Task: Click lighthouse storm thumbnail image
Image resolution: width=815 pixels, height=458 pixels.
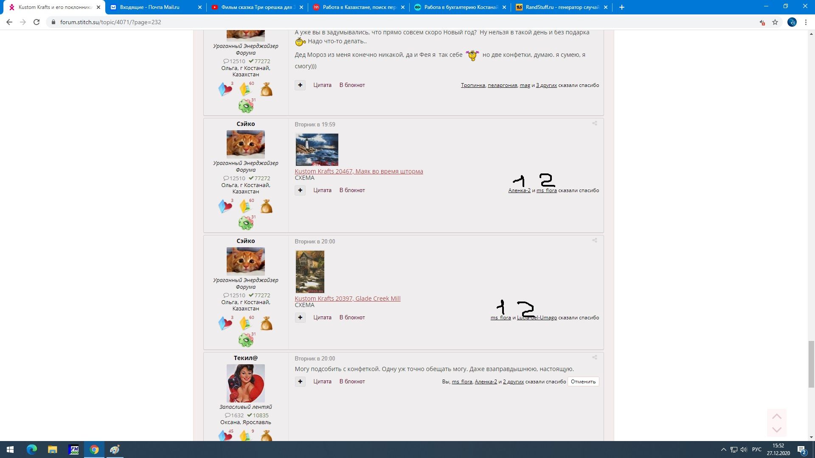Action: click(x=317, y=150)
